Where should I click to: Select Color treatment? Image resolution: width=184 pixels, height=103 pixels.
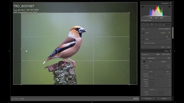[158, 54]
